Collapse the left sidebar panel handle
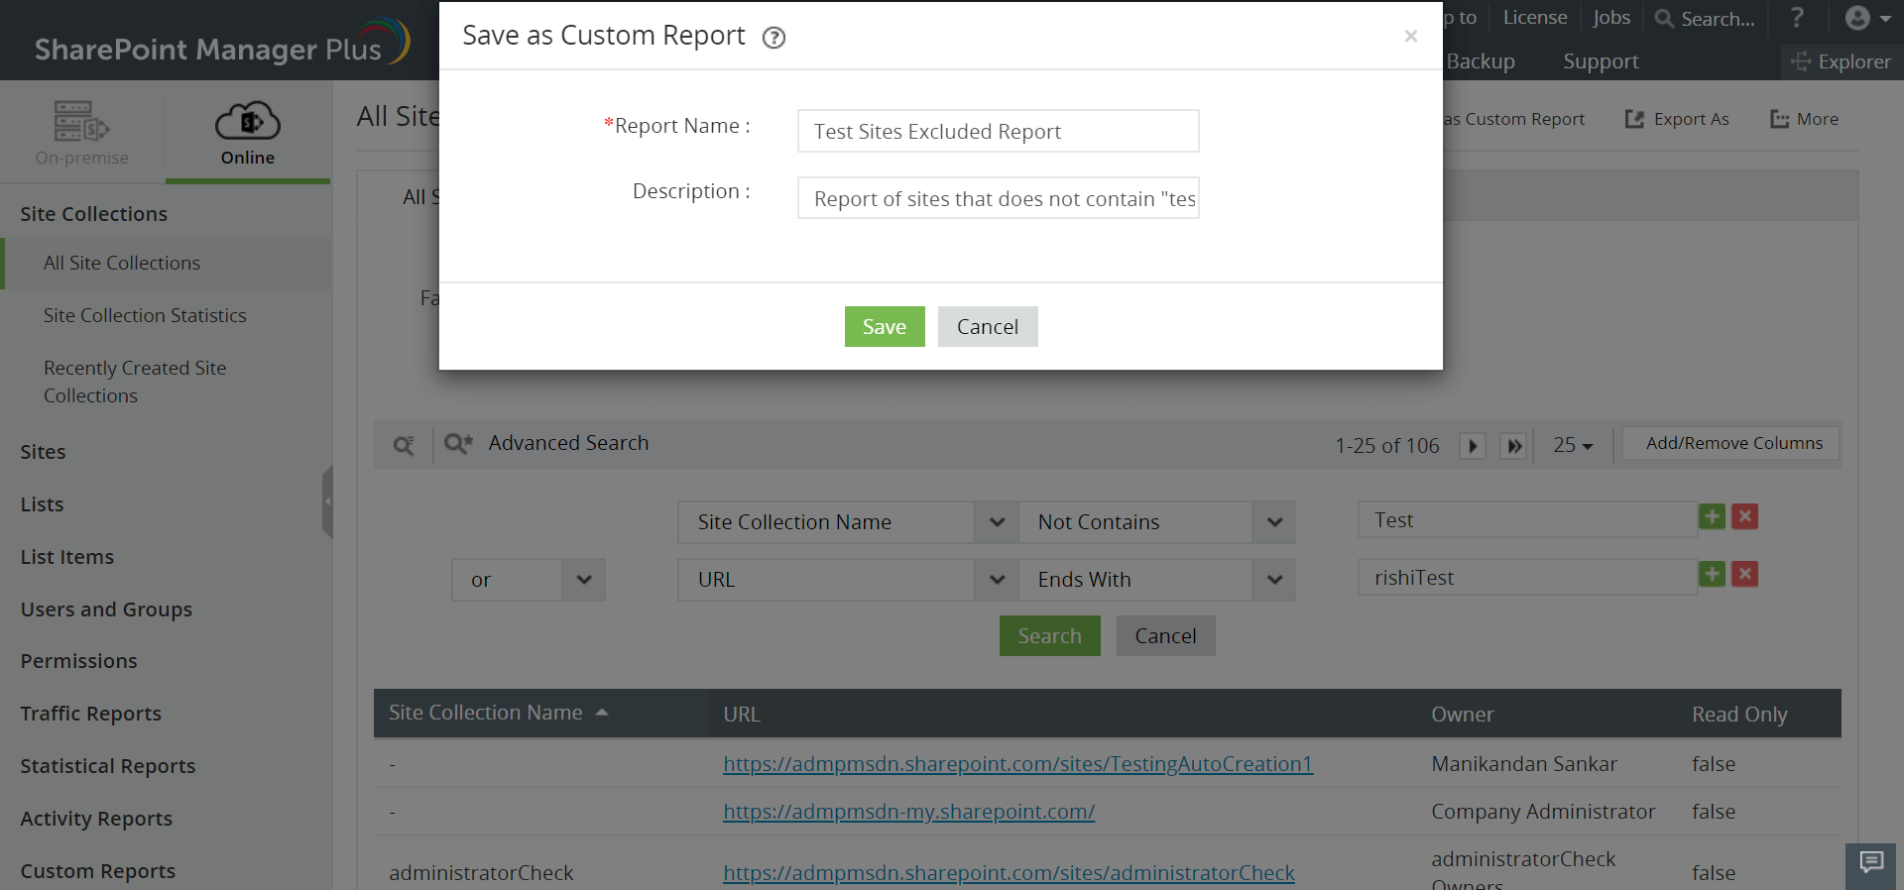This screenshot has height=890, width=1904. (327, 501)
